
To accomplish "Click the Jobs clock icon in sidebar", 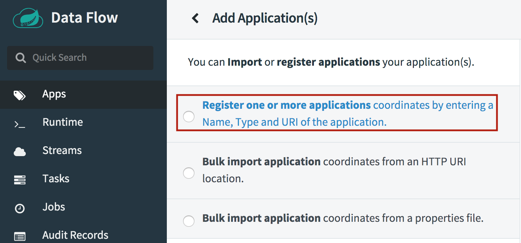I will (x=20, y=208).
